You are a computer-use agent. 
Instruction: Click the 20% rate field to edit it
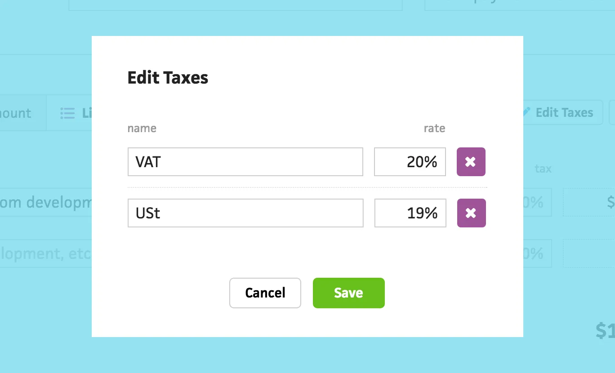[x=410, y=162]
